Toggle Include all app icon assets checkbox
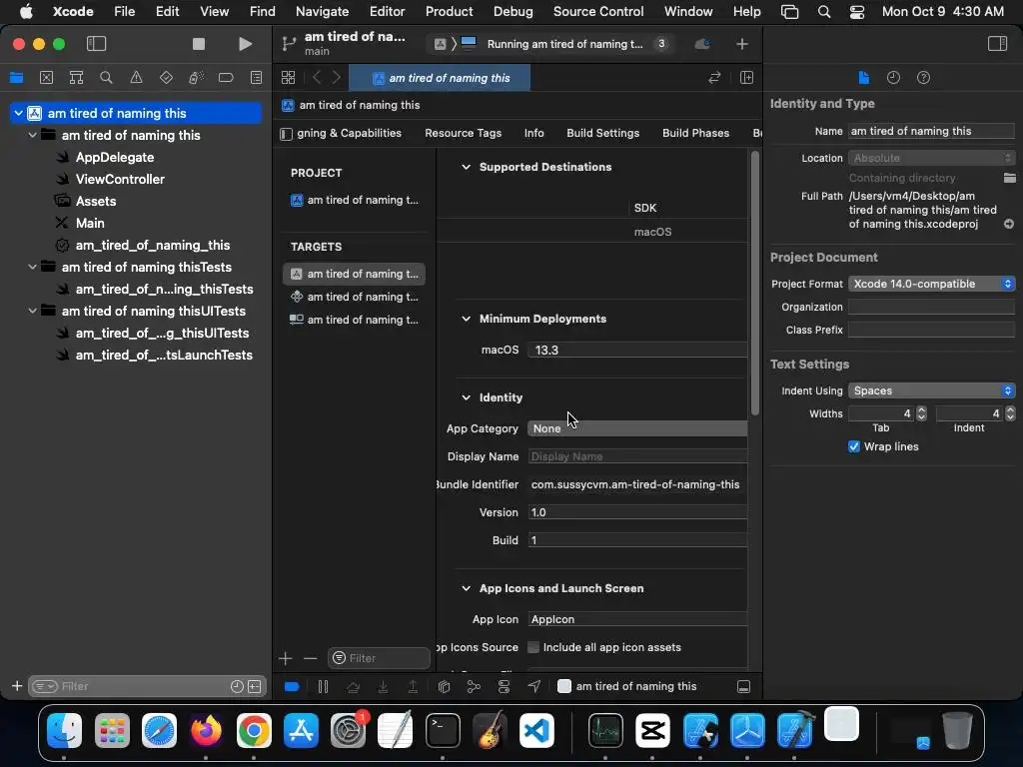The height and width of the screenshot is (767, 1023). (x=533, y=647)
